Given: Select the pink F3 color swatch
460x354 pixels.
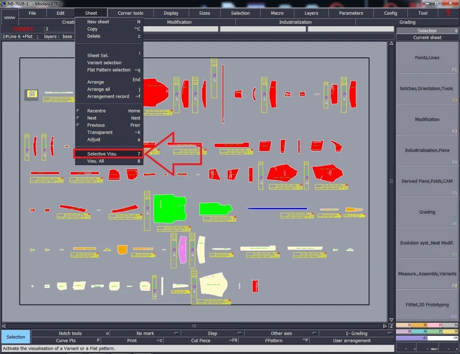Looking at the screenshot, I should tap(435, 325).
